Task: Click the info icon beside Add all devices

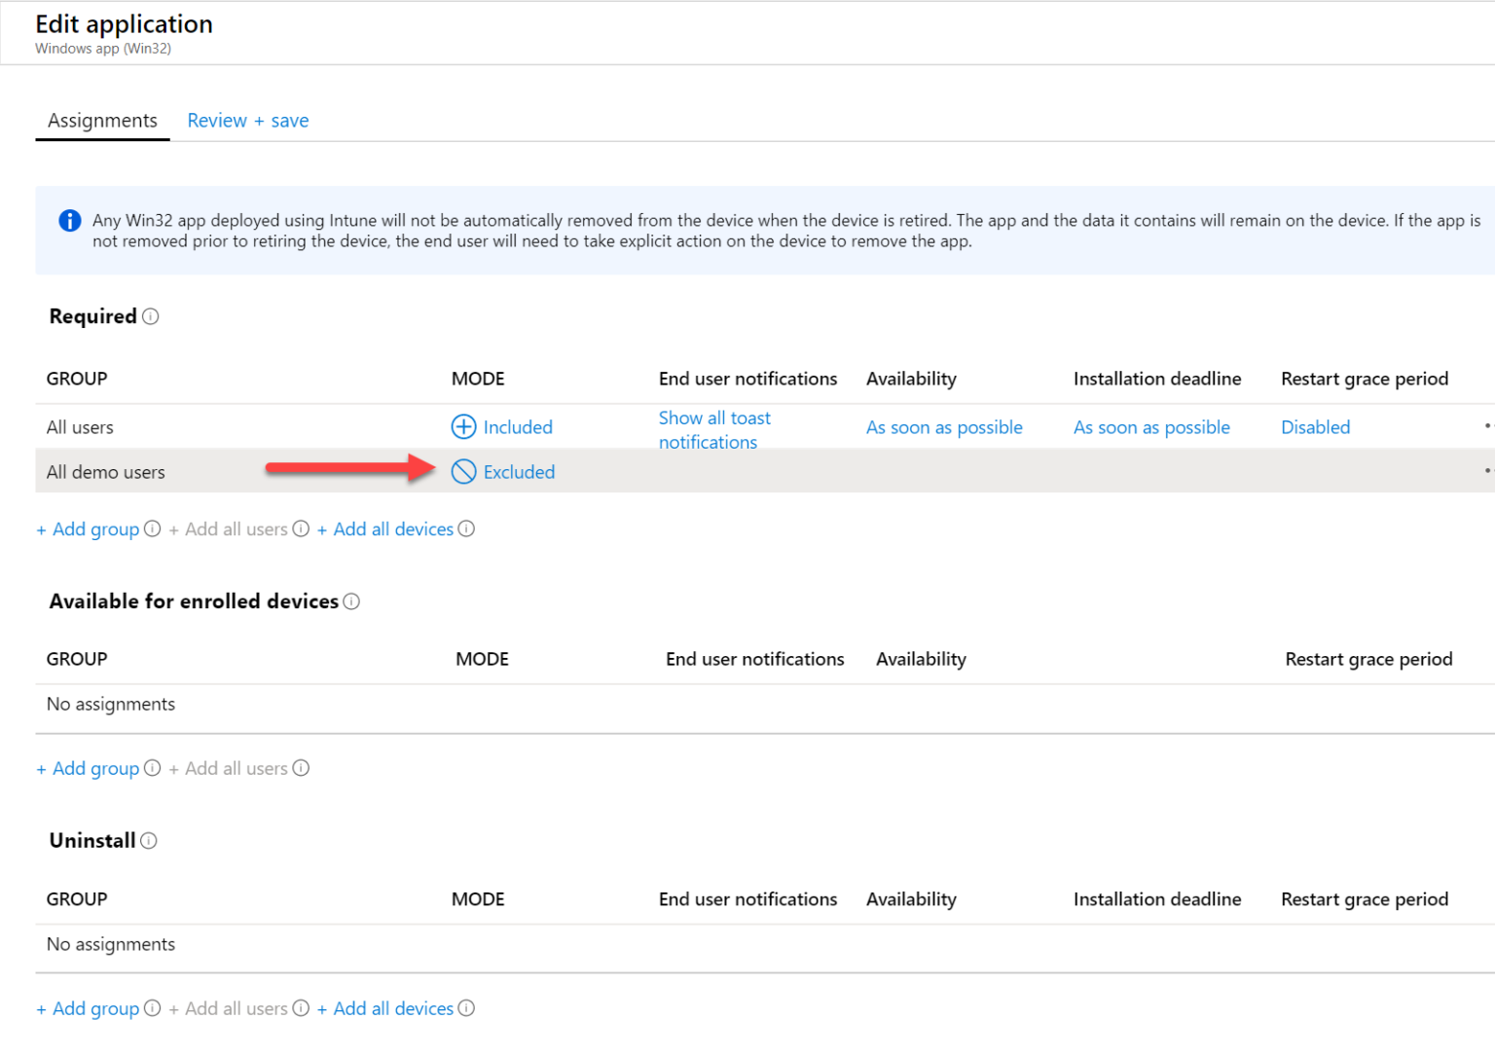Action: (x=467, y=528)
